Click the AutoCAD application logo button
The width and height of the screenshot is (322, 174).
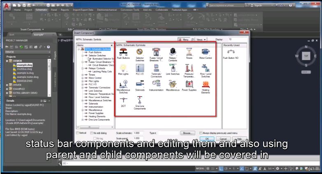pyautogui.click(x=7, y=6)
